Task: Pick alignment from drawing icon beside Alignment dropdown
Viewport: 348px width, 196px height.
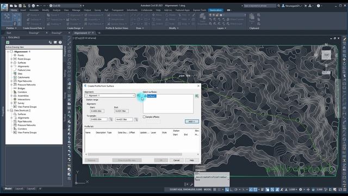Action: pyautogui.click(x=139, y=96)
